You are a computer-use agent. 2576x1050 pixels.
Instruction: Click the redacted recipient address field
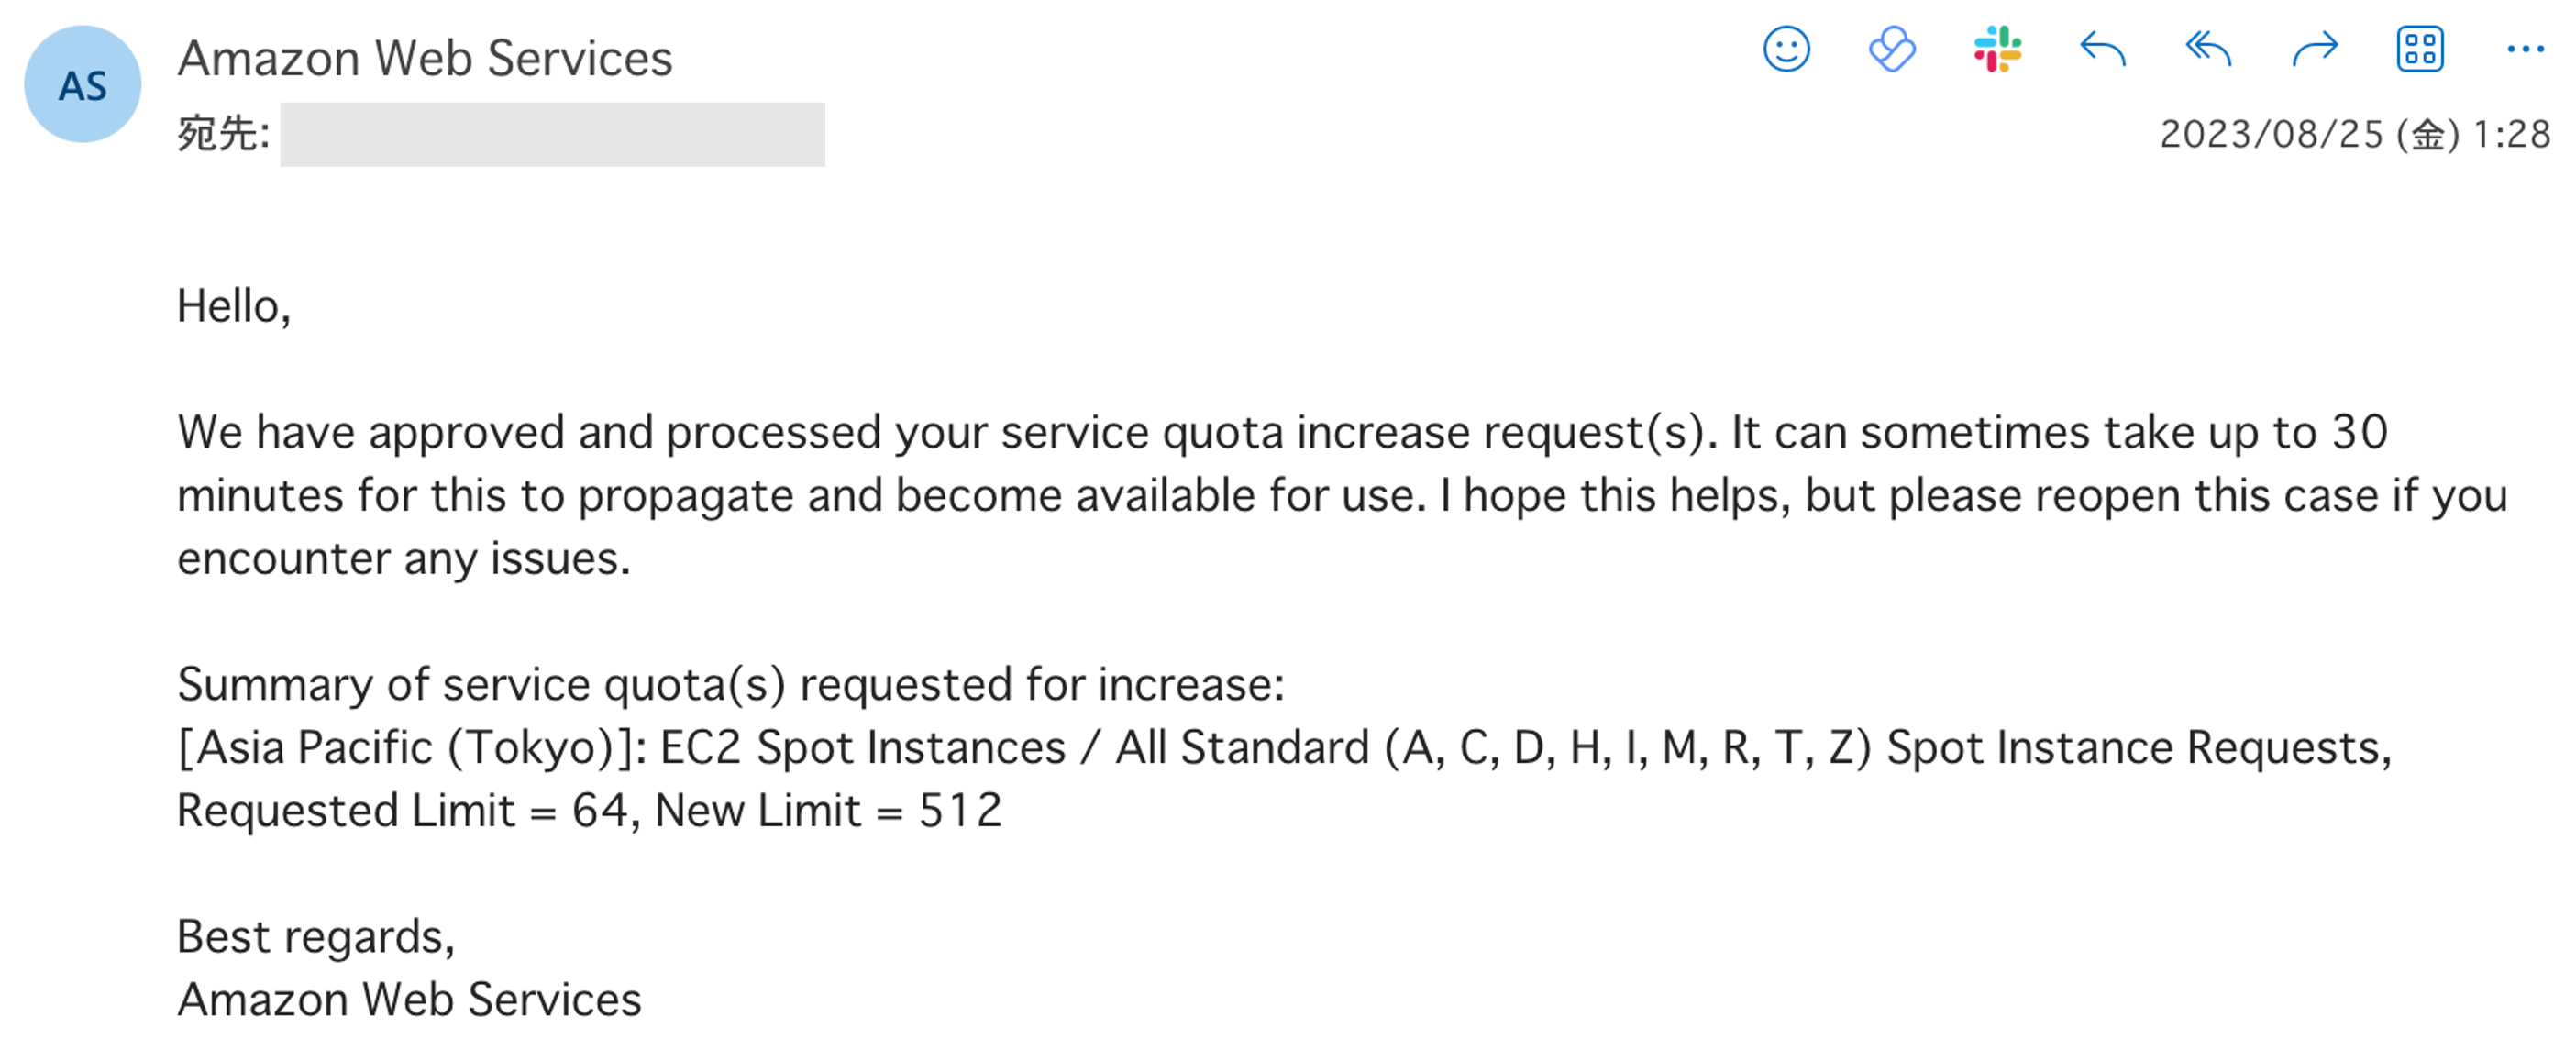coord(552,134)
